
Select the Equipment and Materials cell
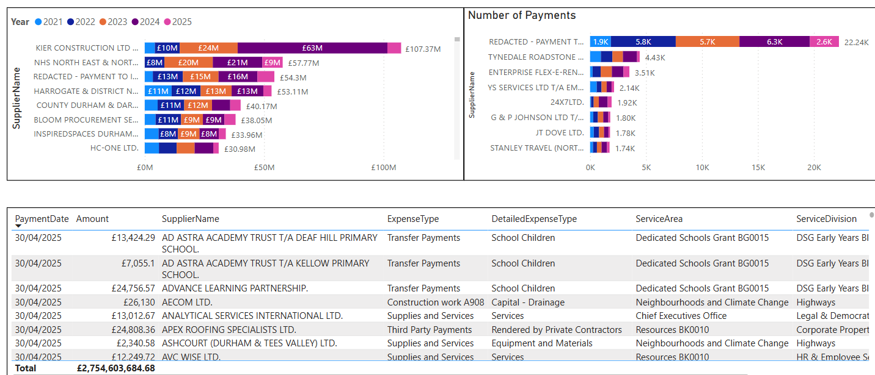coord(542,343)
